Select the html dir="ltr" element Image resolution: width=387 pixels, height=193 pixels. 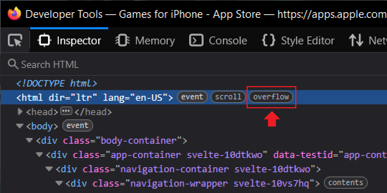tap(95, 97)
